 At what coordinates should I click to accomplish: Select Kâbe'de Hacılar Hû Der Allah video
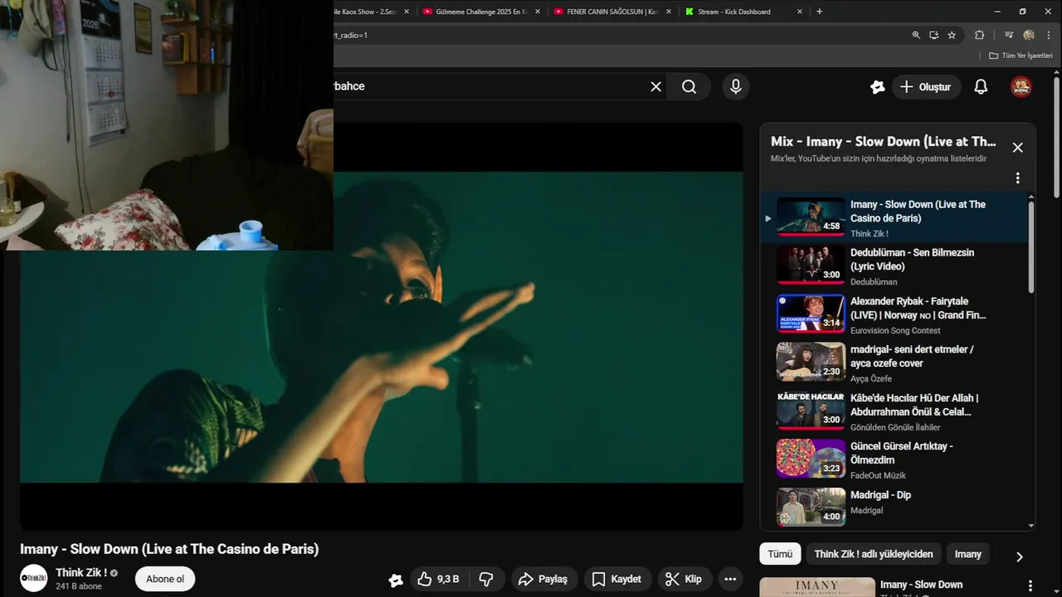(896, 411)
